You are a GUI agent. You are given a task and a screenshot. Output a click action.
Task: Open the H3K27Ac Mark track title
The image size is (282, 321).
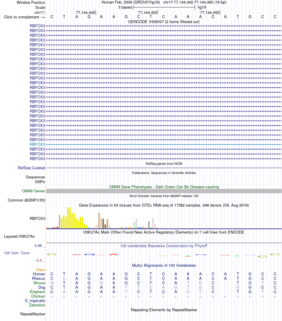coord(164,232)
